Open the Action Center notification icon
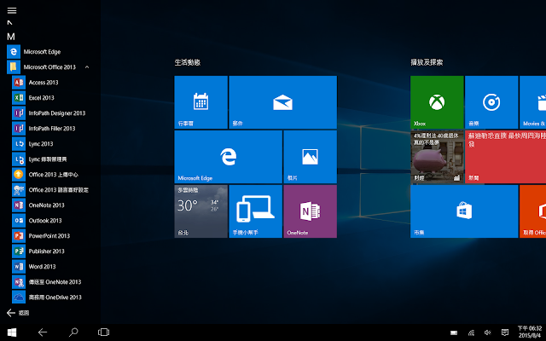 click(x=504, y=332)
